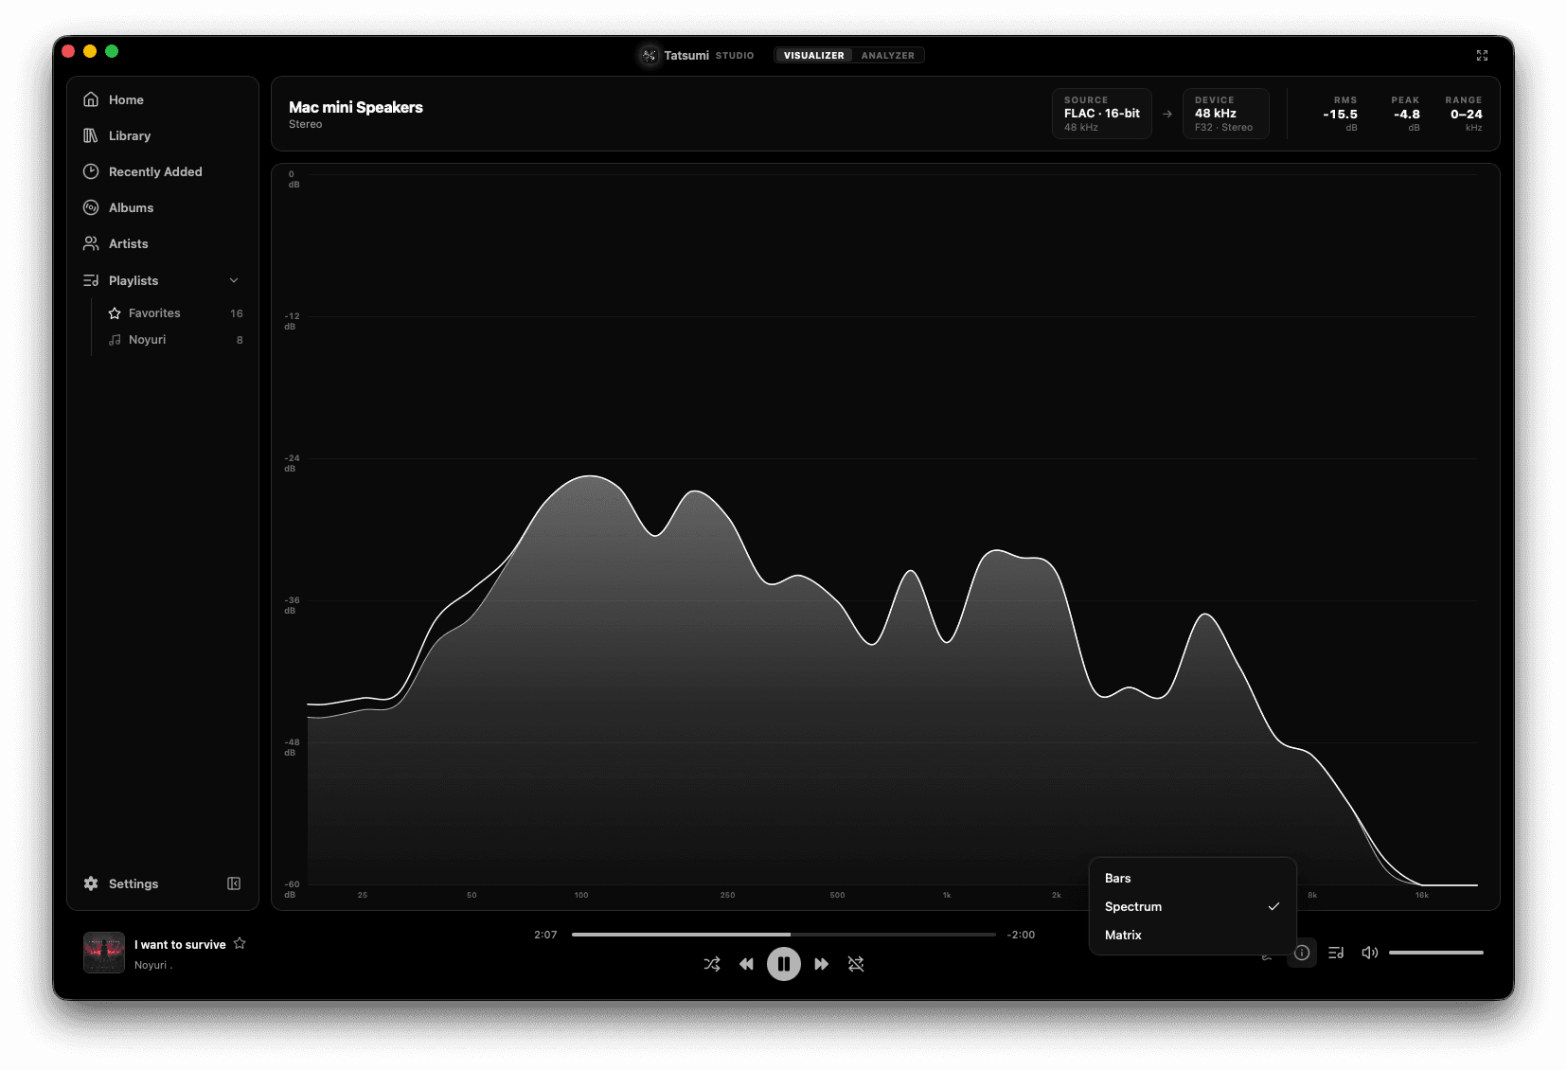This screenshot has width=1567, height=1070.
Task: Open the Favorites playlist
Action: (x=176, y=312)
